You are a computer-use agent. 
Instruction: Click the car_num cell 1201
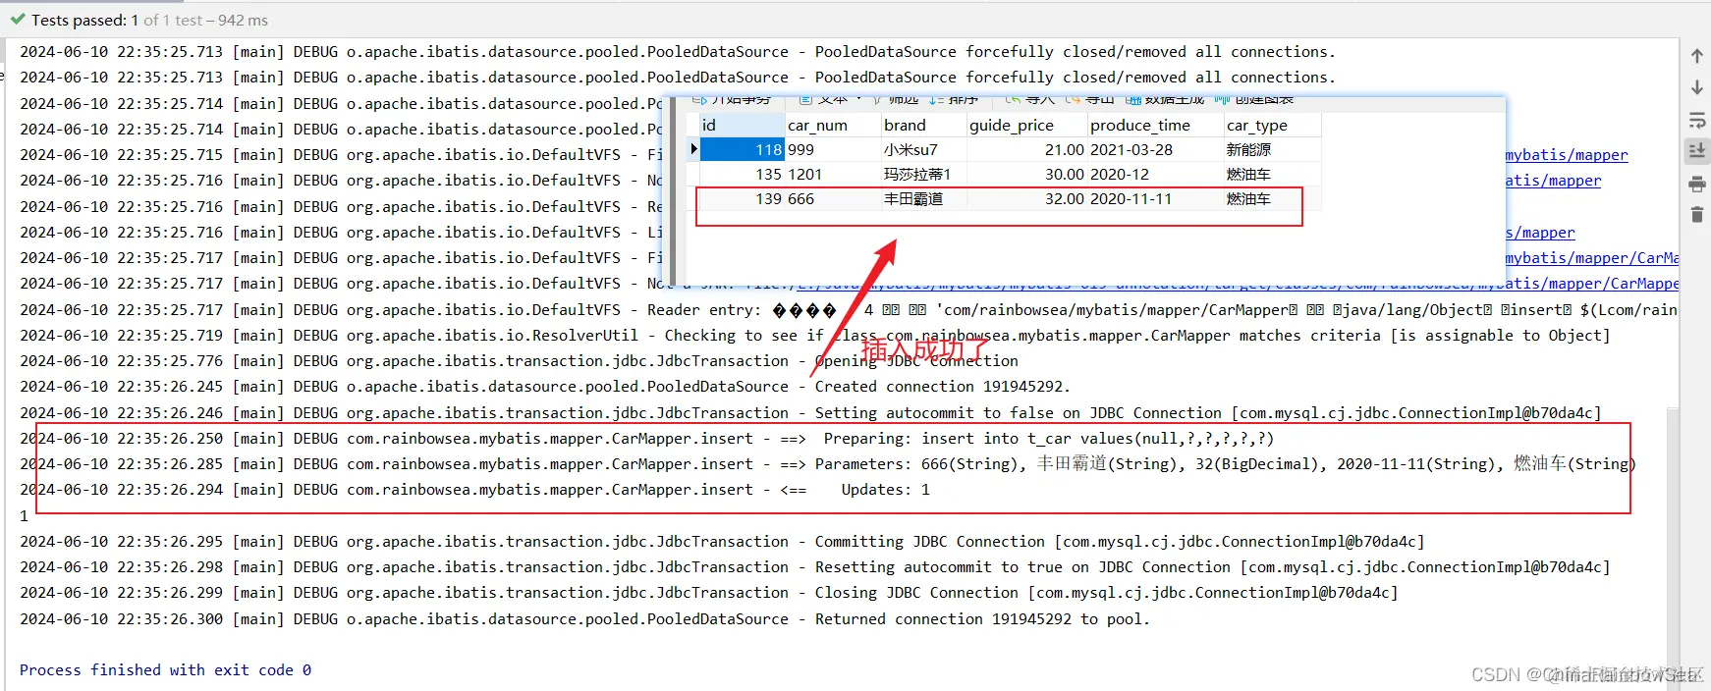click(832, 174)
